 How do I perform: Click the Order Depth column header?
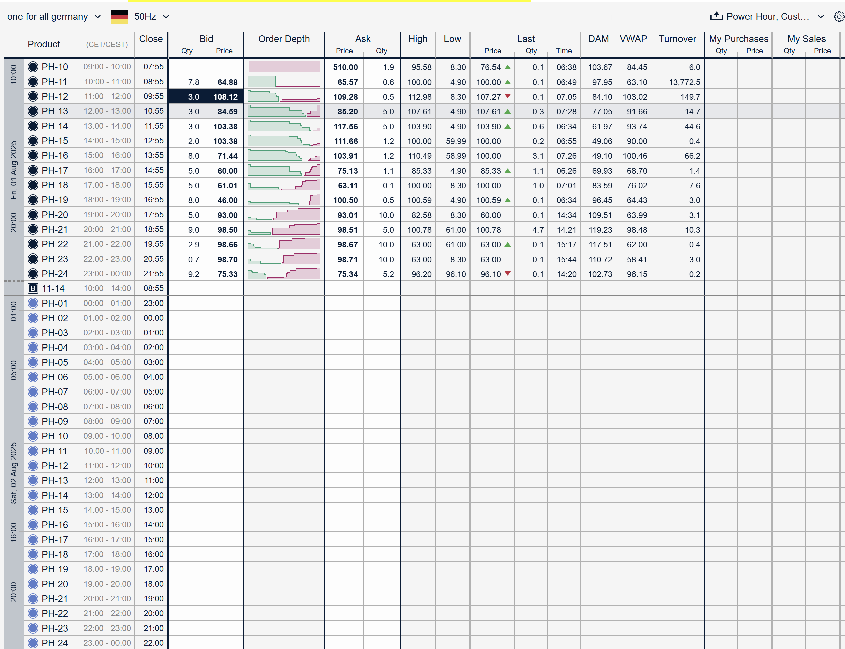tap(284, 39)
